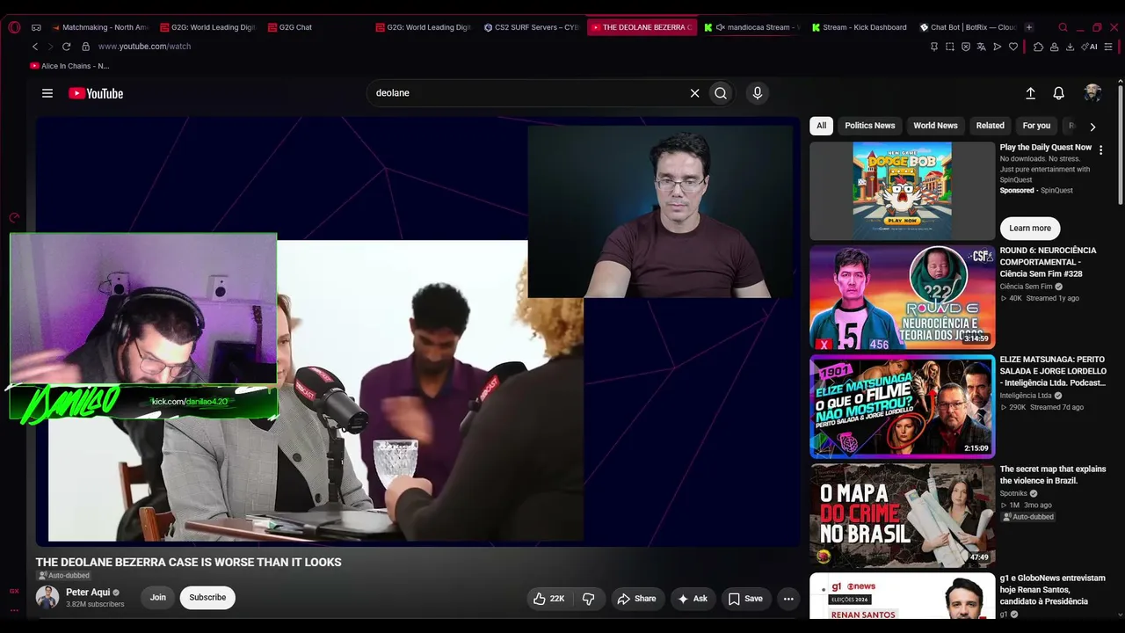Open the Peter Aqui channel avatar
The height and width of the screenshot is (633, 1125).
click(47, 598)
